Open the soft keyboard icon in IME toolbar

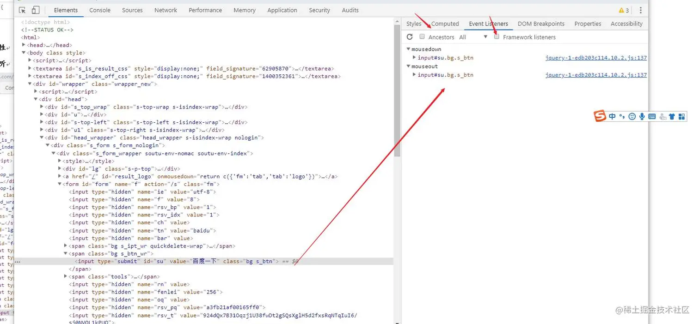(652, 117)
